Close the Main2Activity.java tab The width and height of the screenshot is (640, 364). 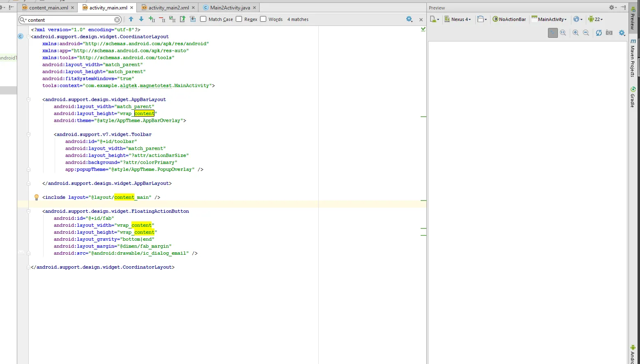point(254,8)
